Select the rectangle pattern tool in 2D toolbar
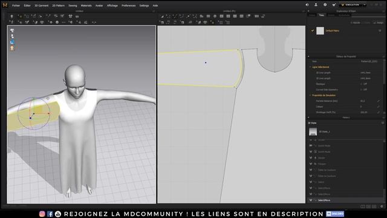The height and width of the screenshot is (218, 387). coord(208,16)
